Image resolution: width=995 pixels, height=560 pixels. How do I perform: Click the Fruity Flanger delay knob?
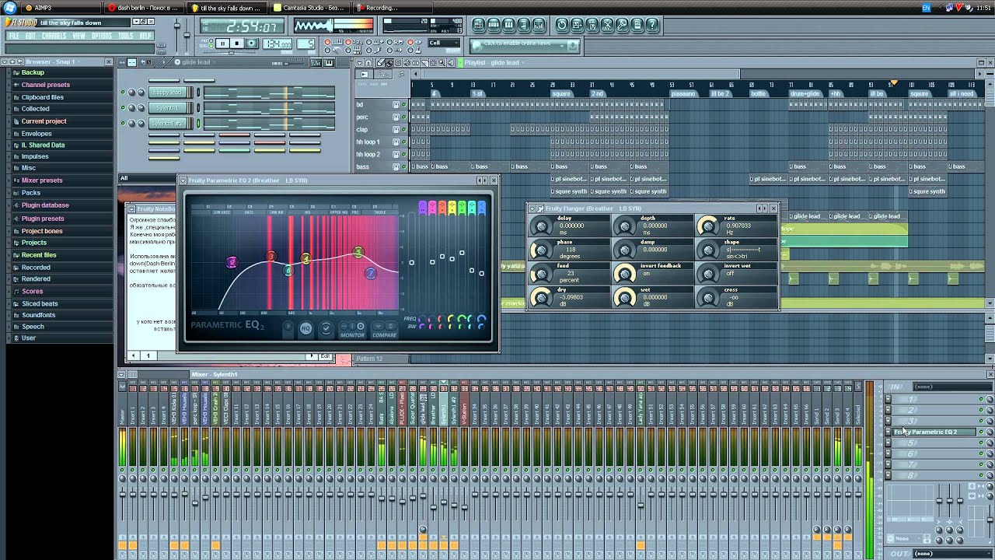(541, 226)
